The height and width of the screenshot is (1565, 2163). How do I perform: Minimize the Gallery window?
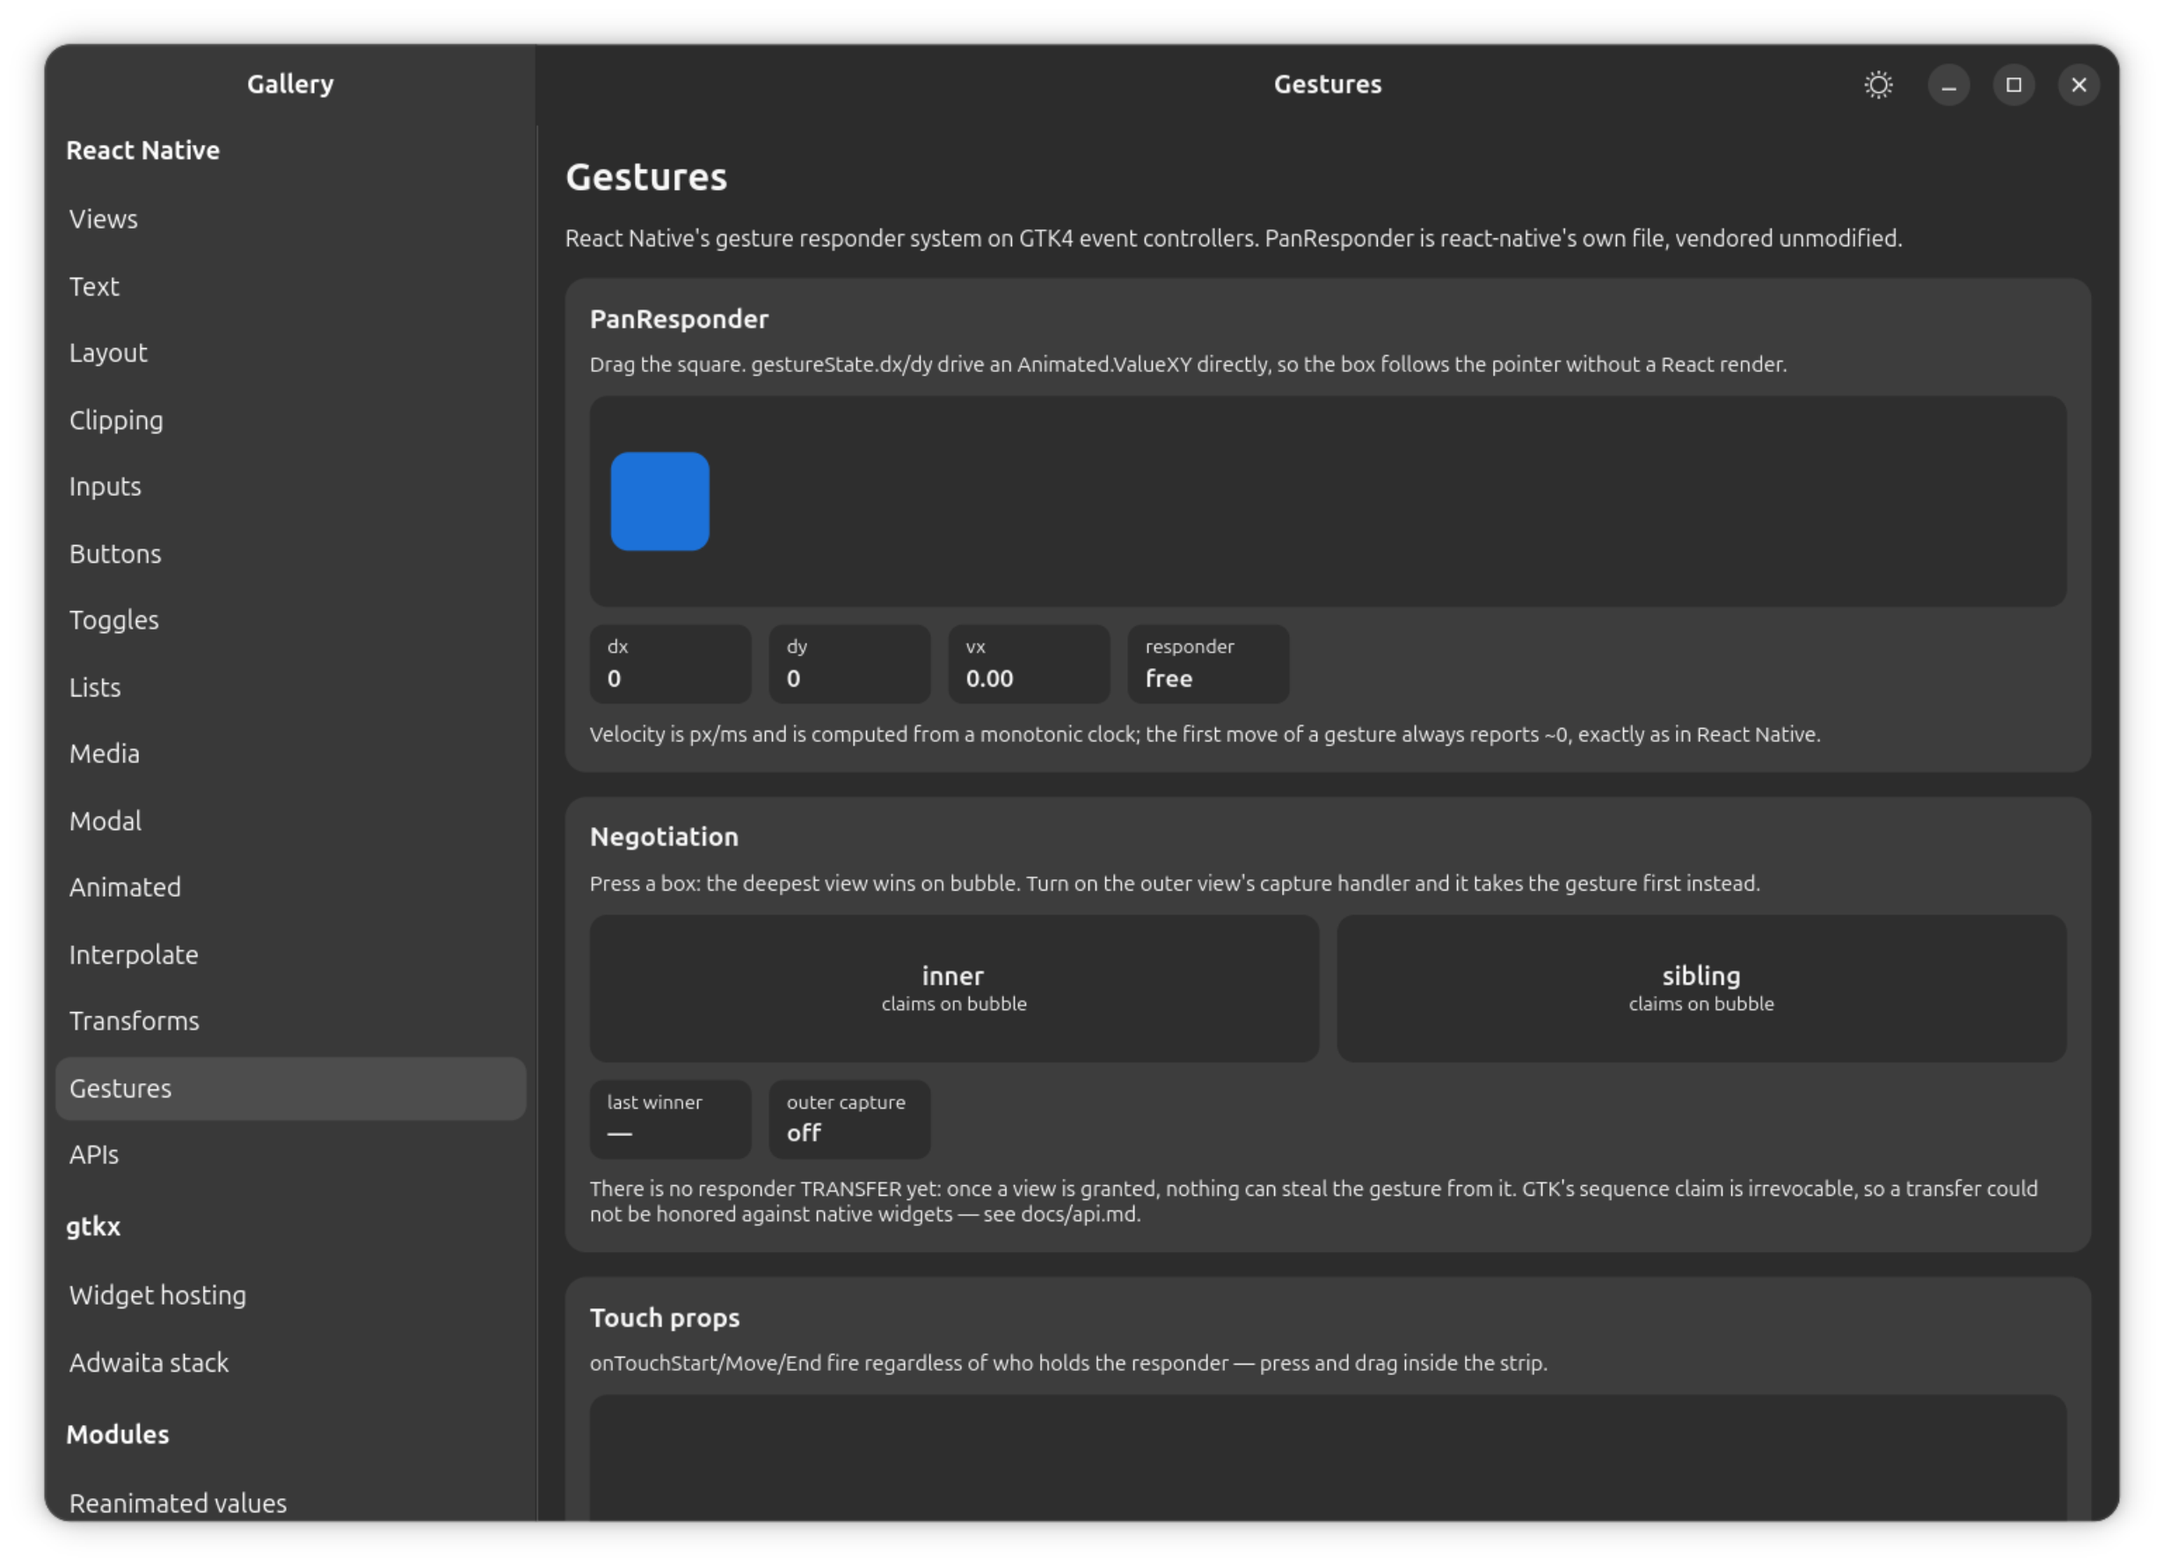pyautogui.click(x=1948, y=85)
